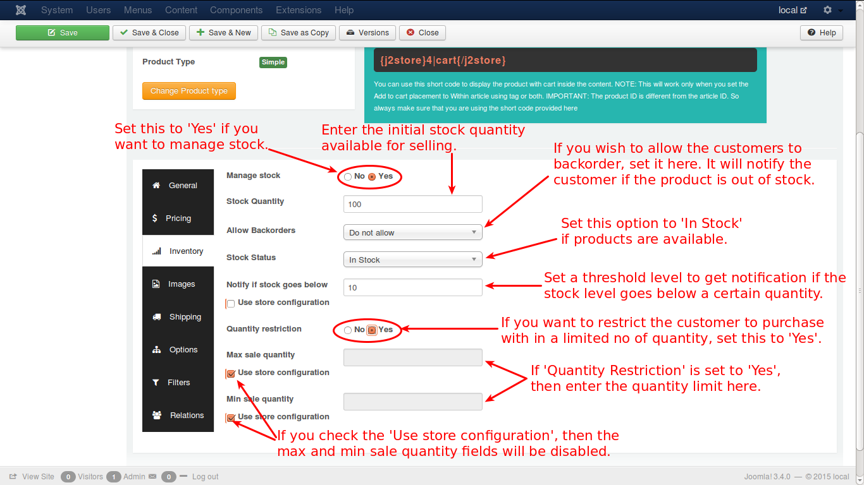Set Manage stock to No
Viewport: 864px width, 485px height.
point(348,177)
